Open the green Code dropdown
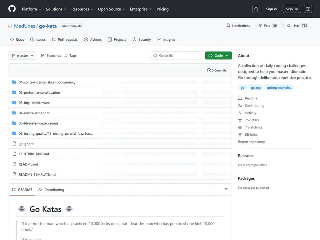 pos(218,56)
